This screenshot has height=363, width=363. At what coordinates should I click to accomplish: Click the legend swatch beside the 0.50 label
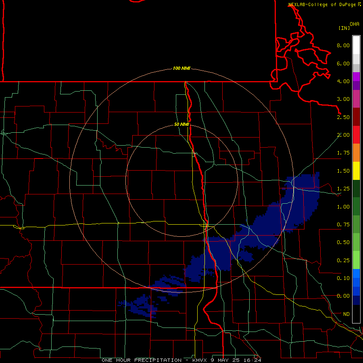pos(356,242)
